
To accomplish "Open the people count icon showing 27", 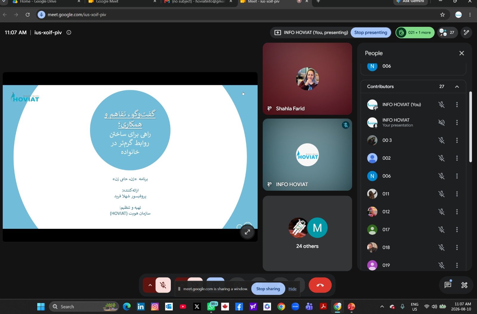I will point(447,32).
